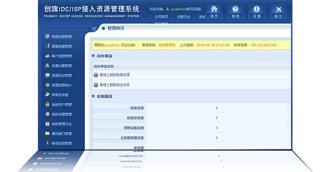
Task: Click the user avatar icon beside sysadmin
Action: pos(168,9)
